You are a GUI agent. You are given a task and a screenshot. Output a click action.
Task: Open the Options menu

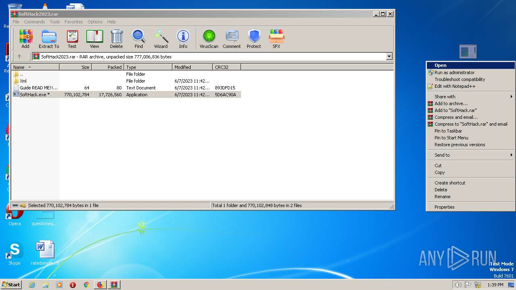click(x=95, y=22)
